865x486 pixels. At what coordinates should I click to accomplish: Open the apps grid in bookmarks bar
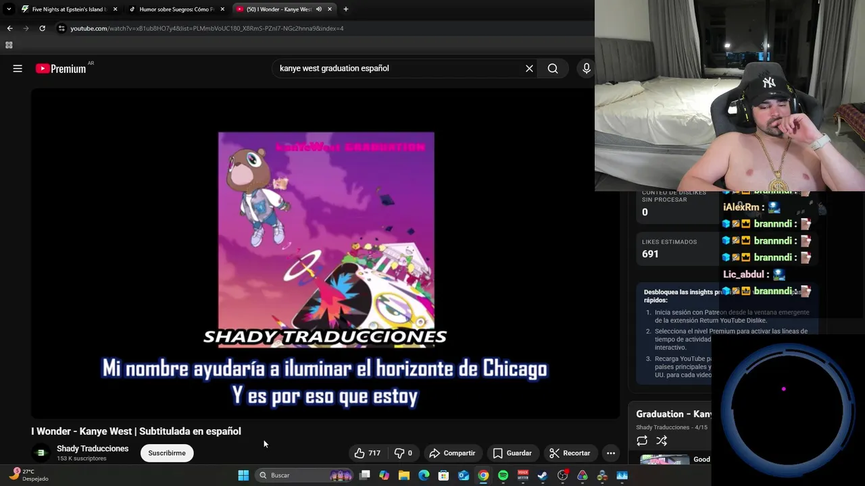coord(9,45)
